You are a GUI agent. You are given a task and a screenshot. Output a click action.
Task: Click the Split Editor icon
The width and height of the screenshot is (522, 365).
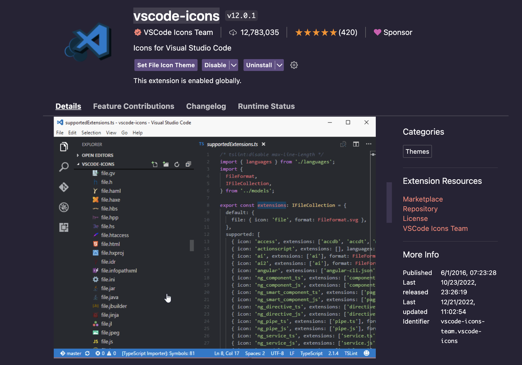[x=356, y=144]
